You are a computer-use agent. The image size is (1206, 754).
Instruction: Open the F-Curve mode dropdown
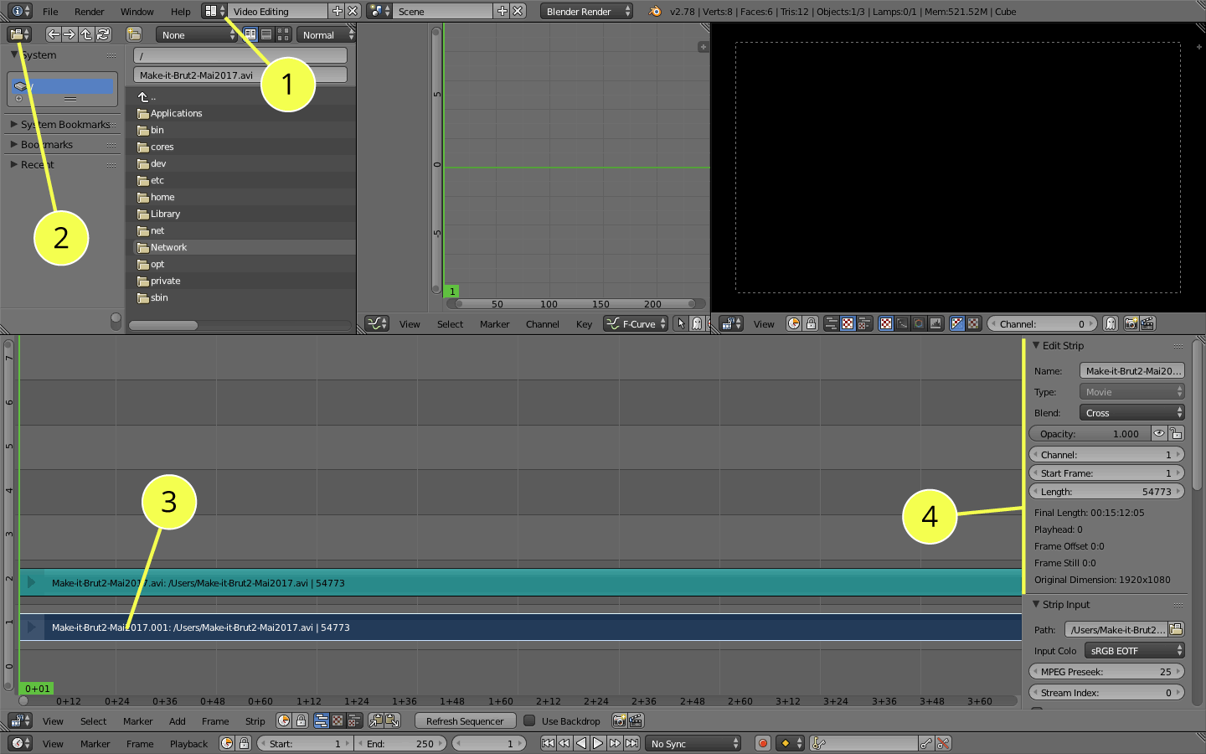[x=636, y=323]
